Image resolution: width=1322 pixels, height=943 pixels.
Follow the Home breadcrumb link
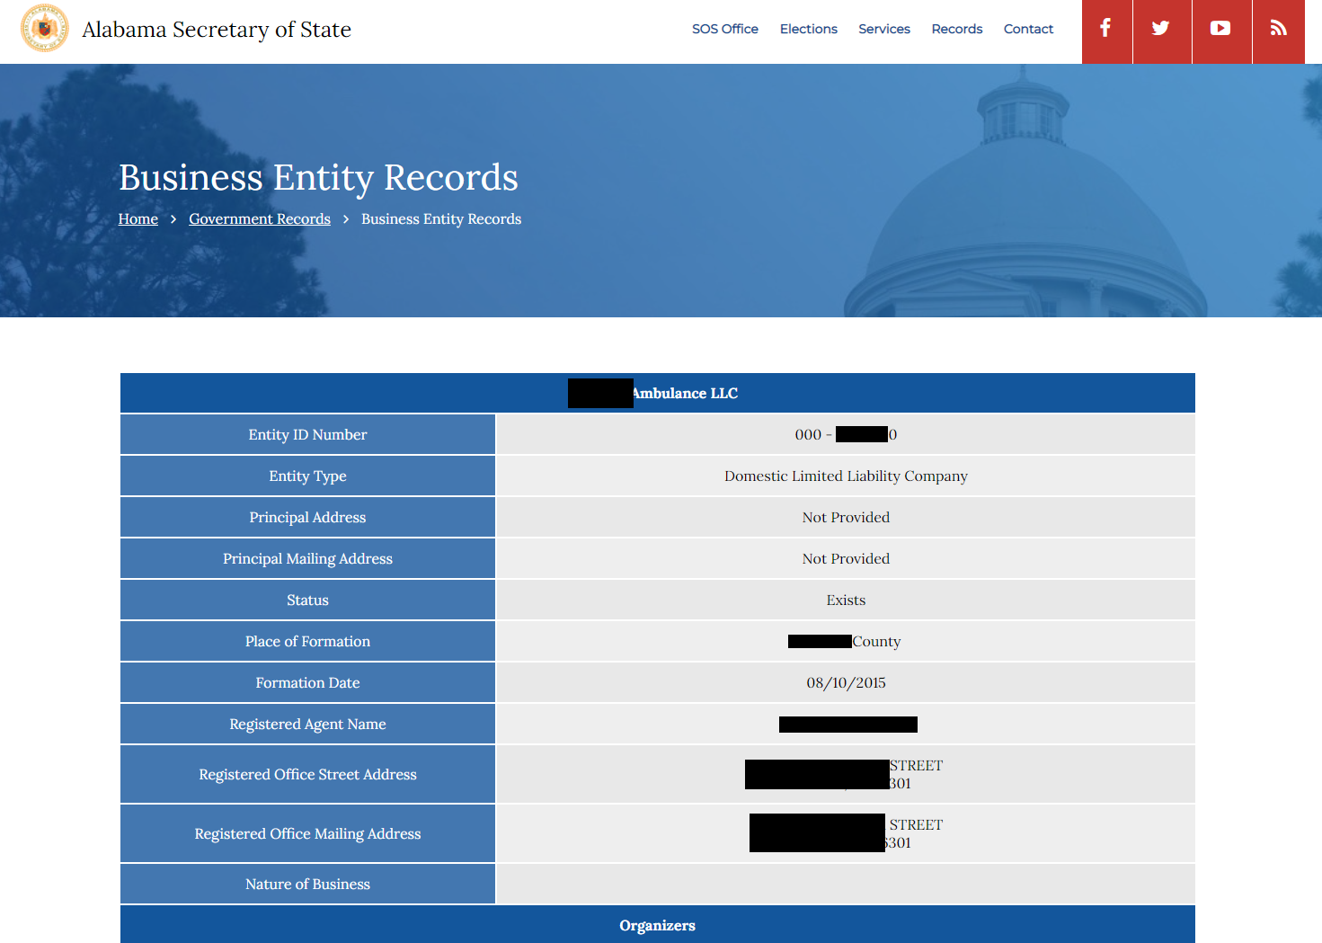138,219
